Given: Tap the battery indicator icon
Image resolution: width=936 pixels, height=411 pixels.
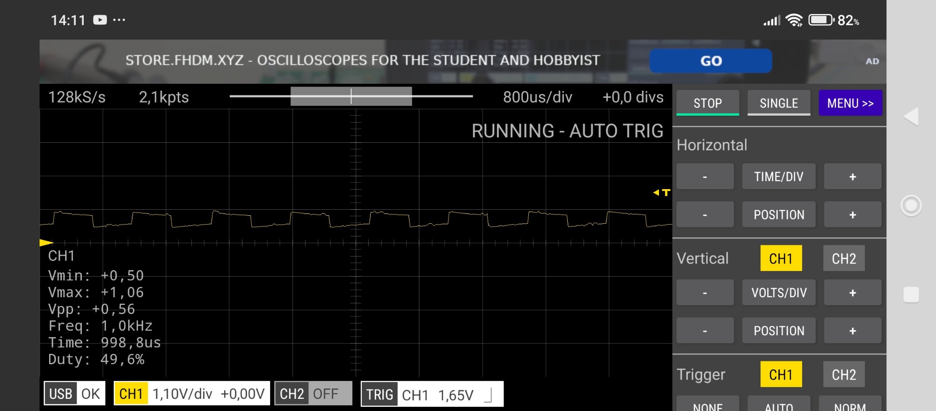Looking at the screenshot, I should tap(821, 20).
